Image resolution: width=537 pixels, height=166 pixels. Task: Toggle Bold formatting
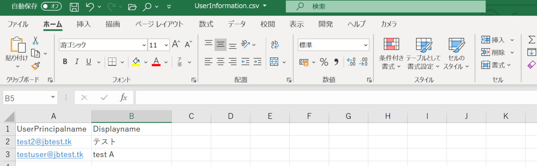pos(65,61)
